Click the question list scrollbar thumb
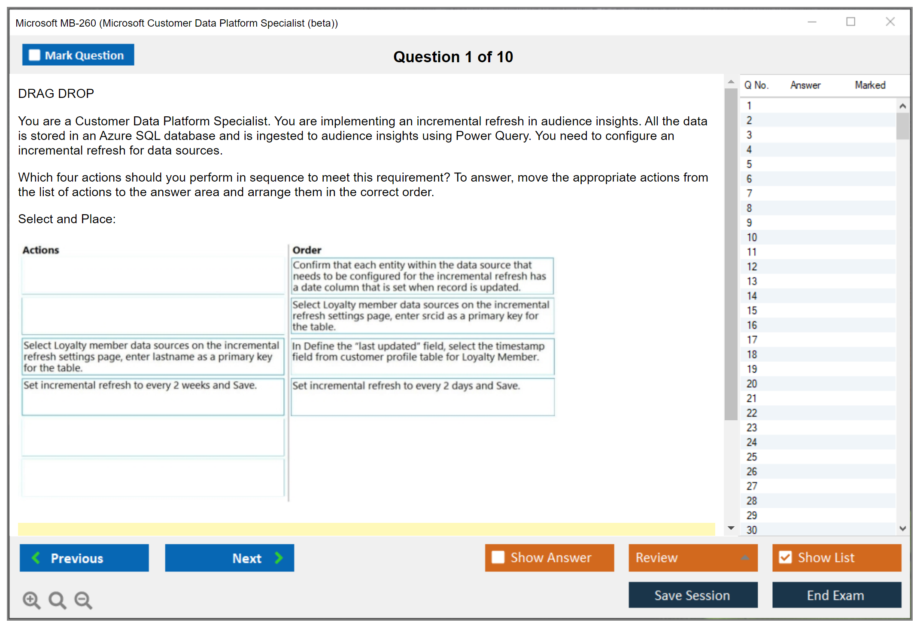 click(x=902, y=126)
